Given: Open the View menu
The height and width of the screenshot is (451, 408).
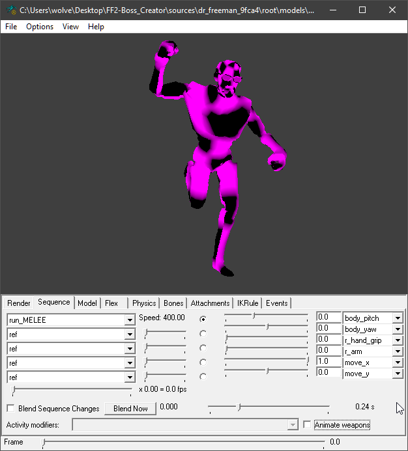Looking at the screenshot, I should (x=70, y=27).
